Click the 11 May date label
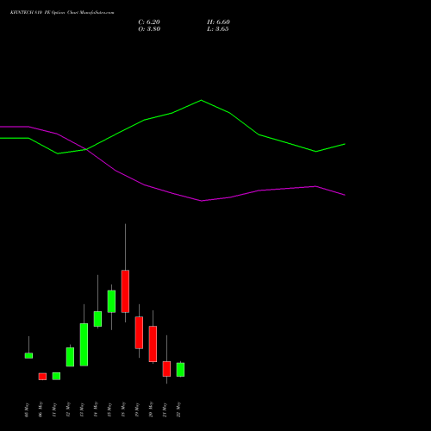 point(54,410)
